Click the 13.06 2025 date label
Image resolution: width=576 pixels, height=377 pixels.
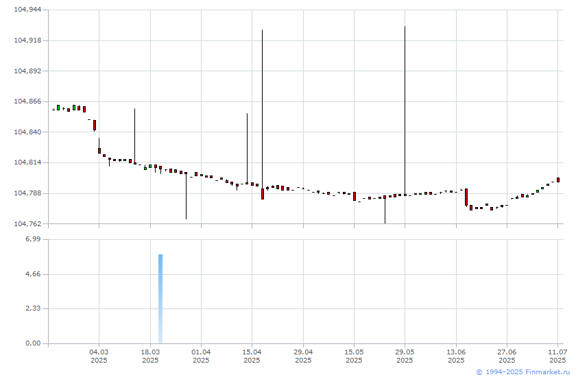coord(456,356)
